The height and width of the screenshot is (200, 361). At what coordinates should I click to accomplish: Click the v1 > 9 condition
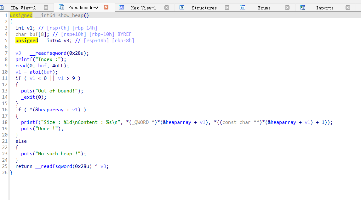(x=66, y=78)
